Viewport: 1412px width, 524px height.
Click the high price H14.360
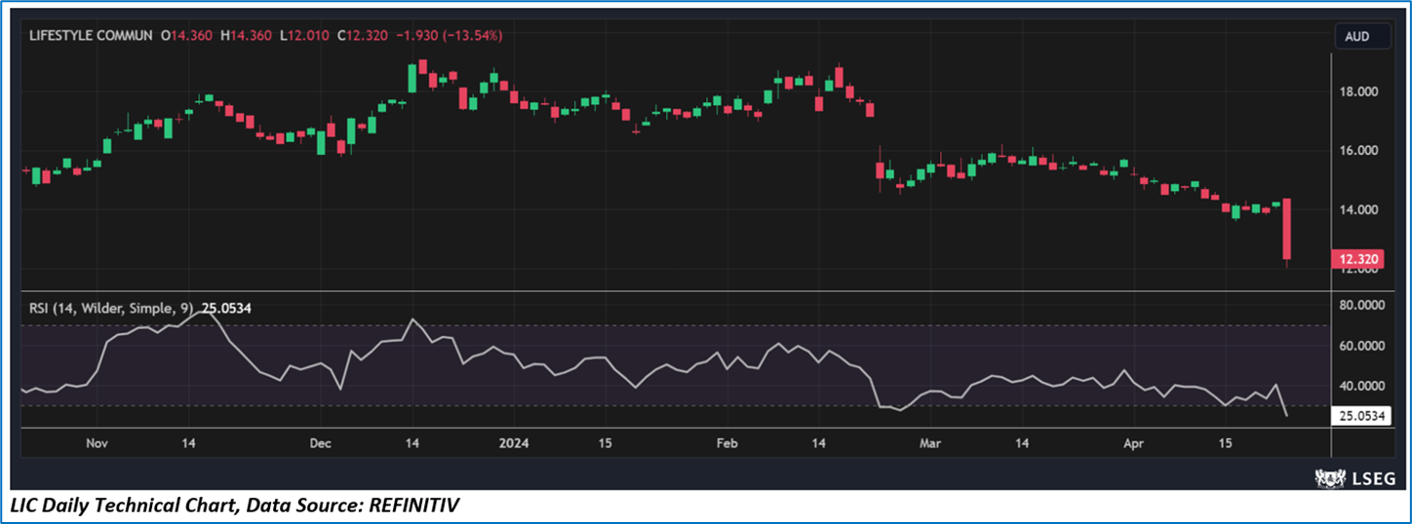(247, 35)
